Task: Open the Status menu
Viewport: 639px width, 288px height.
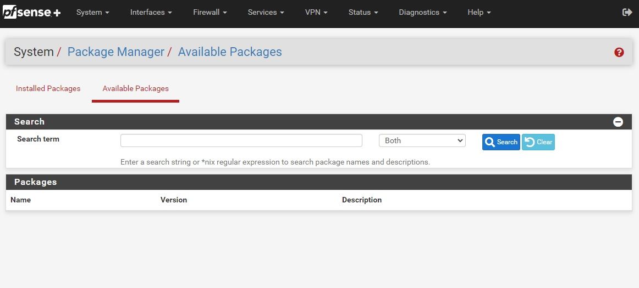Action: click(363, 12)
